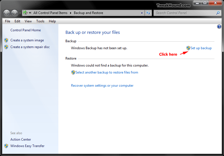Open Action Center link

point(21,140)
